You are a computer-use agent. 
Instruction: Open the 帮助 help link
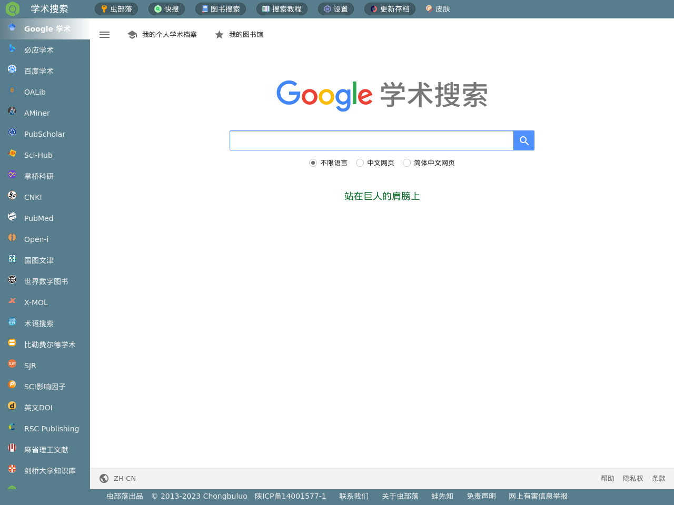[607, 478]
